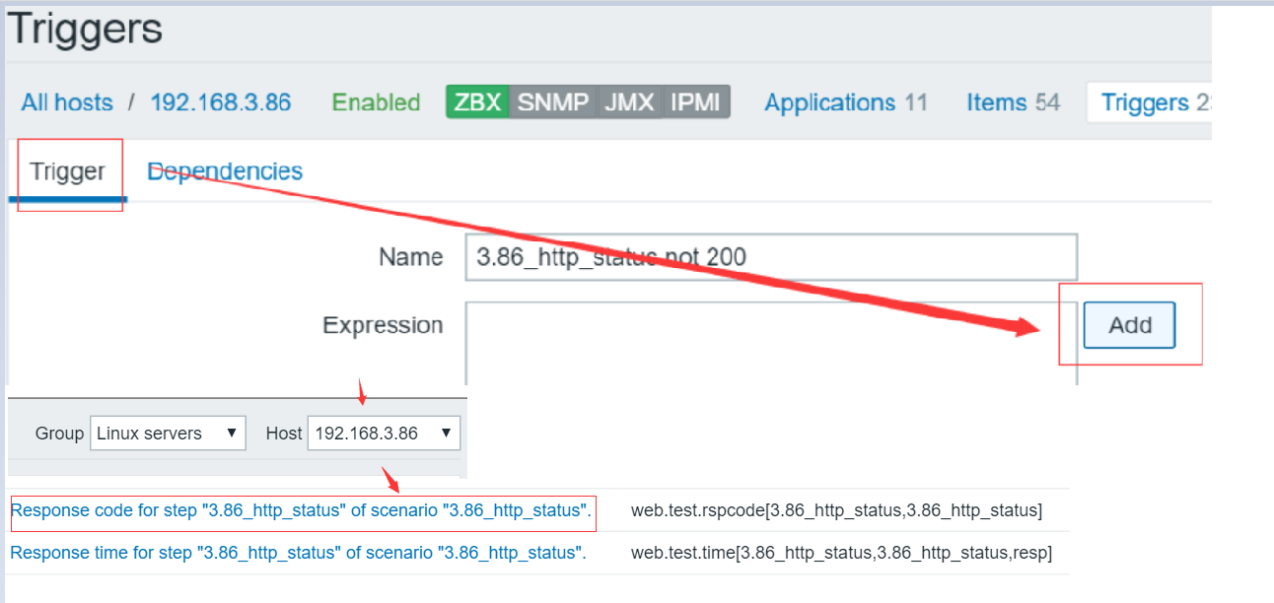Click the web.test.rspcode item key text
This screenshot has width=1274, height=603.
(836, 510)
